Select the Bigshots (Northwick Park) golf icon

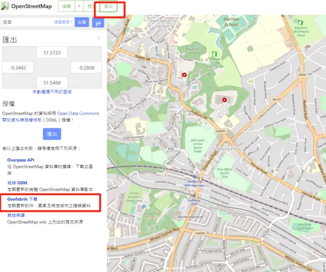click(x=300, y=22)
